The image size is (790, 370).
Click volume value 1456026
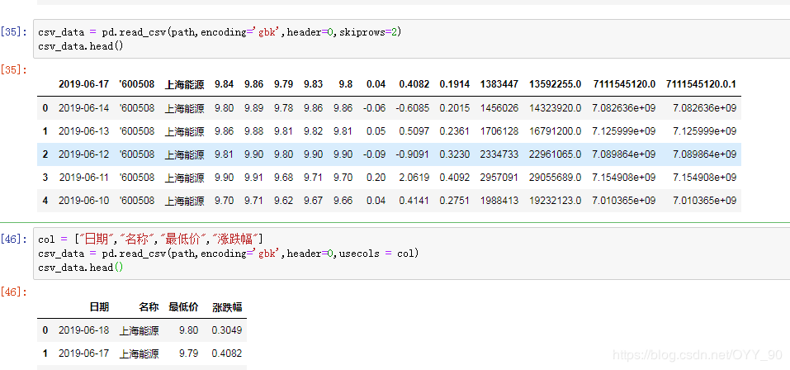click(499, 108)
